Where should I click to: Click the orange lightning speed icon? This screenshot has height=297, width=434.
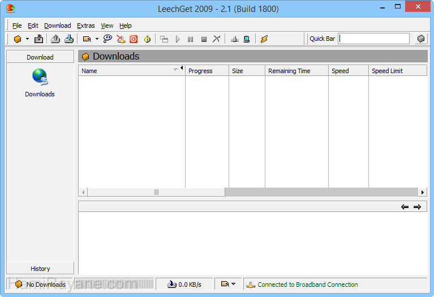[264, 39]
